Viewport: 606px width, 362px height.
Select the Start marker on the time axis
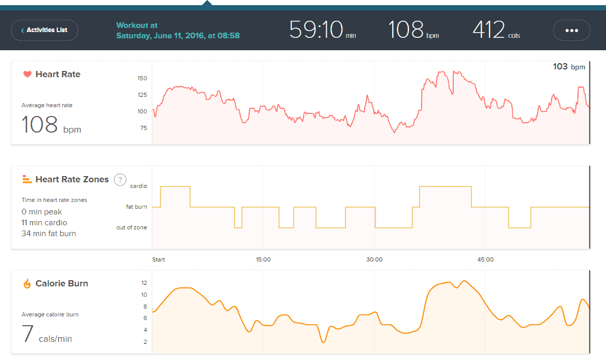click(x=158, y=259)
